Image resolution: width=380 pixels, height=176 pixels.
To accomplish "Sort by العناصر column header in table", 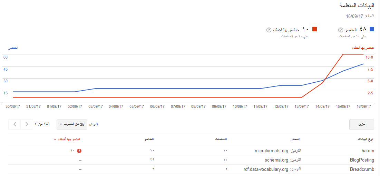I will click(149, 139).
